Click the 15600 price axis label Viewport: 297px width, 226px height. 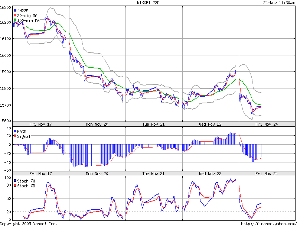point(6,121)
